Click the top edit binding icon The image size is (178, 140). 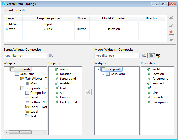point(171,18)
